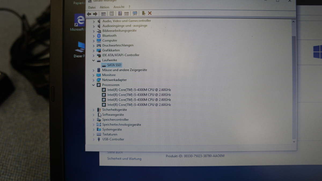The height and width of the screenshot is (181, 322).
Task: Click the keyboard icon for Tastaturen
Action: (99, 134)
